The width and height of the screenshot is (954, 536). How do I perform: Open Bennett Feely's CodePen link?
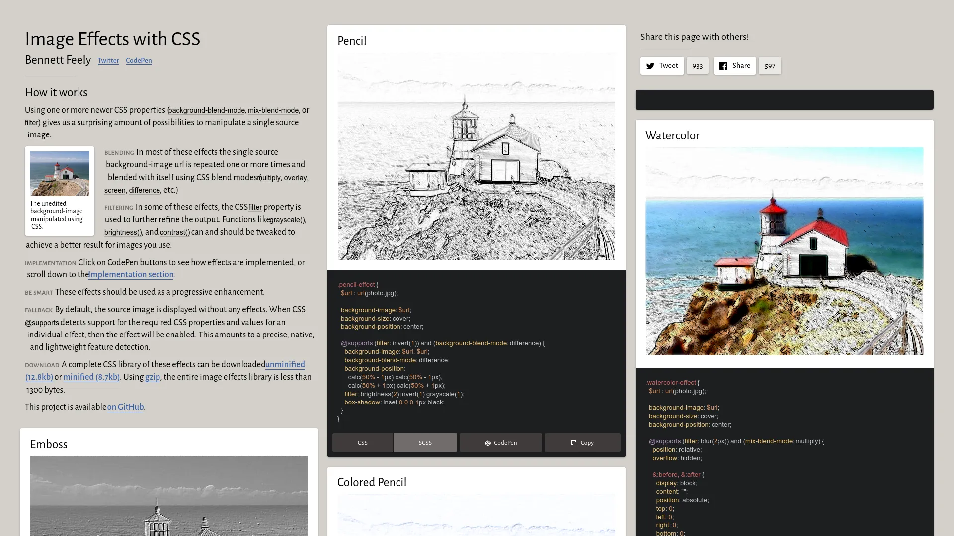coord(139,61)
